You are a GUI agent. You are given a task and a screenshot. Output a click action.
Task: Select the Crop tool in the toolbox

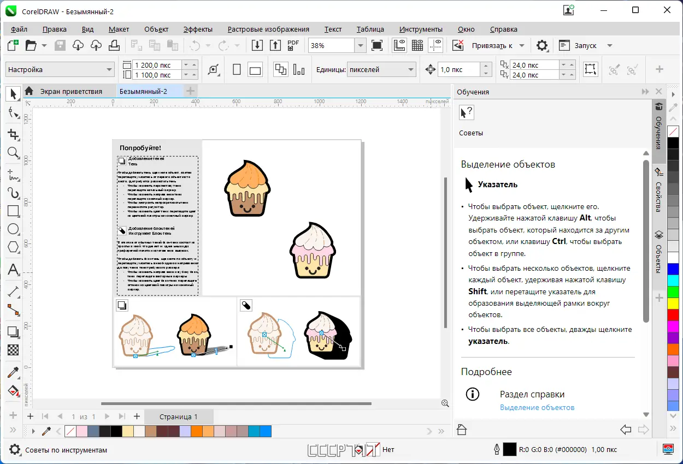13,134
